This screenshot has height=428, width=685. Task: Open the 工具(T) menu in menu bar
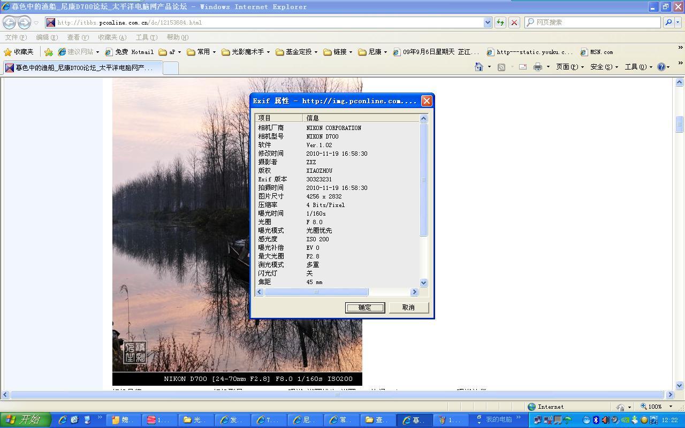click(x=146, y=37)
